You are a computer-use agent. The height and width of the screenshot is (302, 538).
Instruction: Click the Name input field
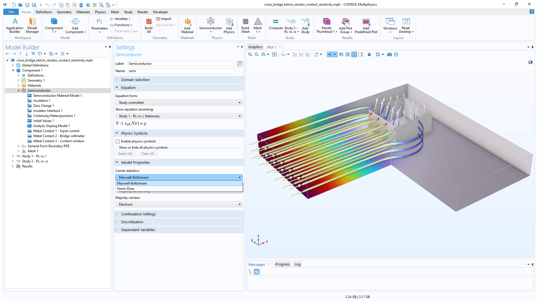coord(181,71)
